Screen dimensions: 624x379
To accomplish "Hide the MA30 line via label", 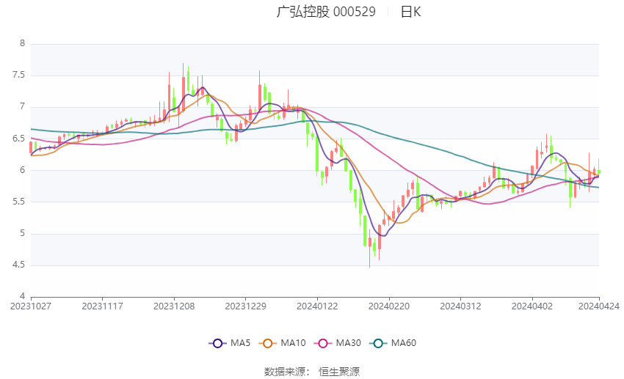I will click(348, 343).
